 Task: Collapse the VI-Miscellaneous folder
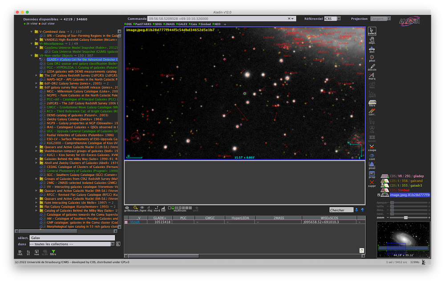(32, 44)
